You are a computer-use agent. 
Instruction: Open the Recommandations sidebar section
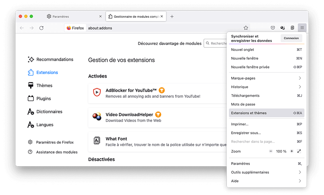[x=50, y=59]
